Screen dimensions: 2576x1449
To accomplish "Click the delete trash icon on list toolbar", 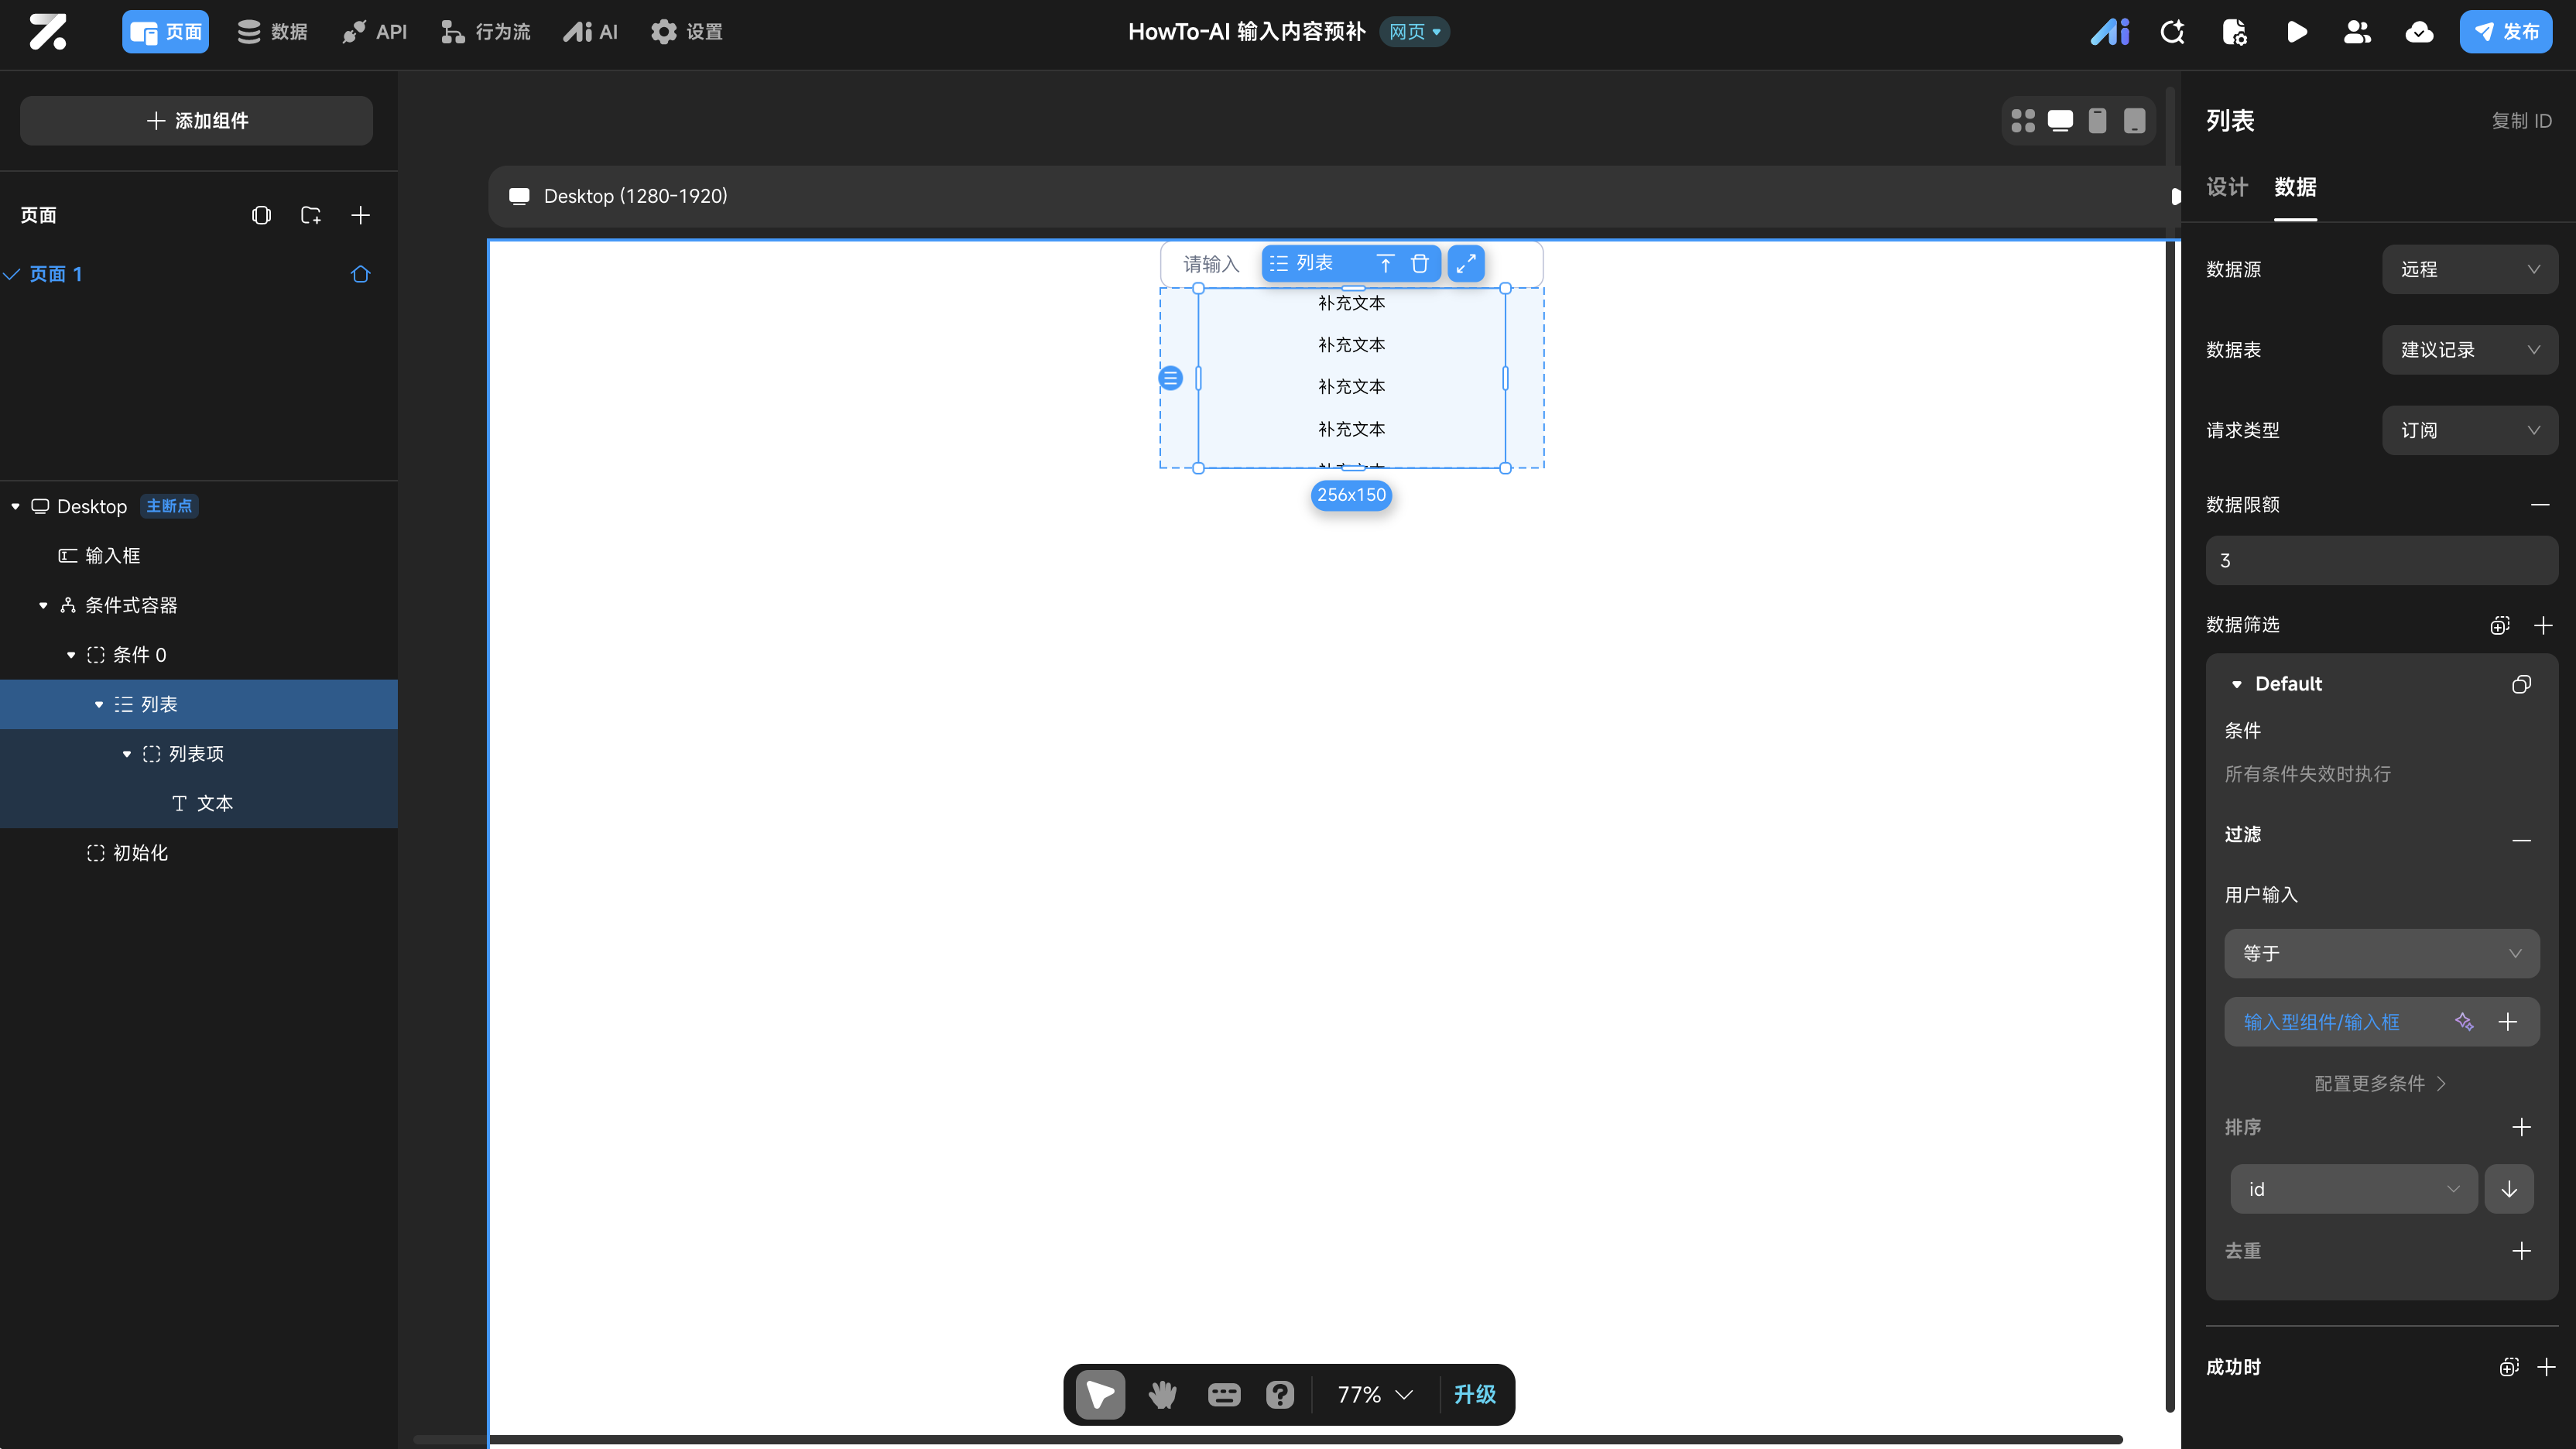I will [1419, 264].
